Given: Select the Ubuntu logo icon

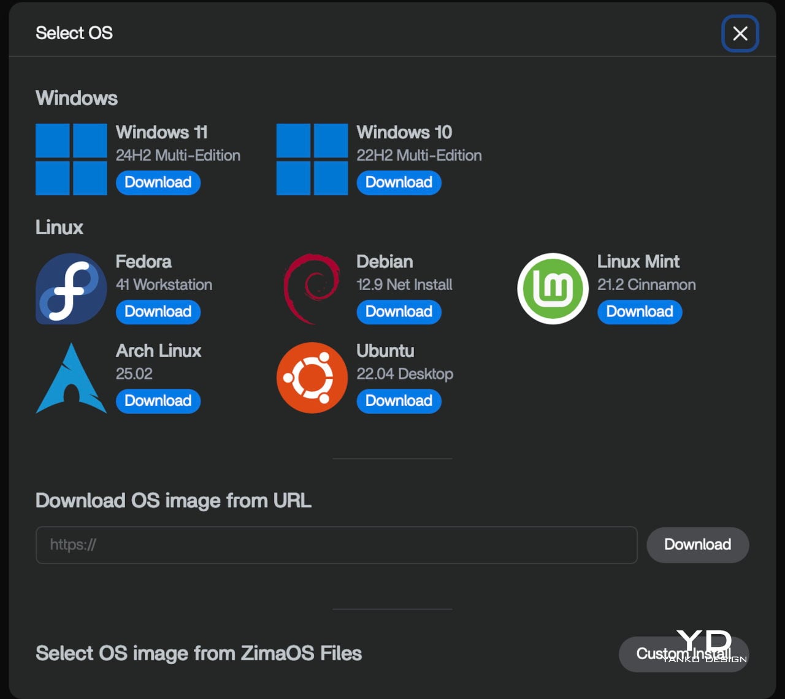Looking at the screenshot, I should [x=312, y=378].
